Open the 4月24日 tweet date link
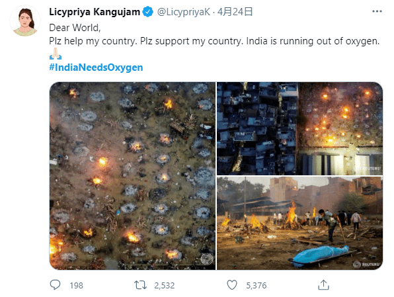Screen dimensions: 394x297 coord(235,12)
